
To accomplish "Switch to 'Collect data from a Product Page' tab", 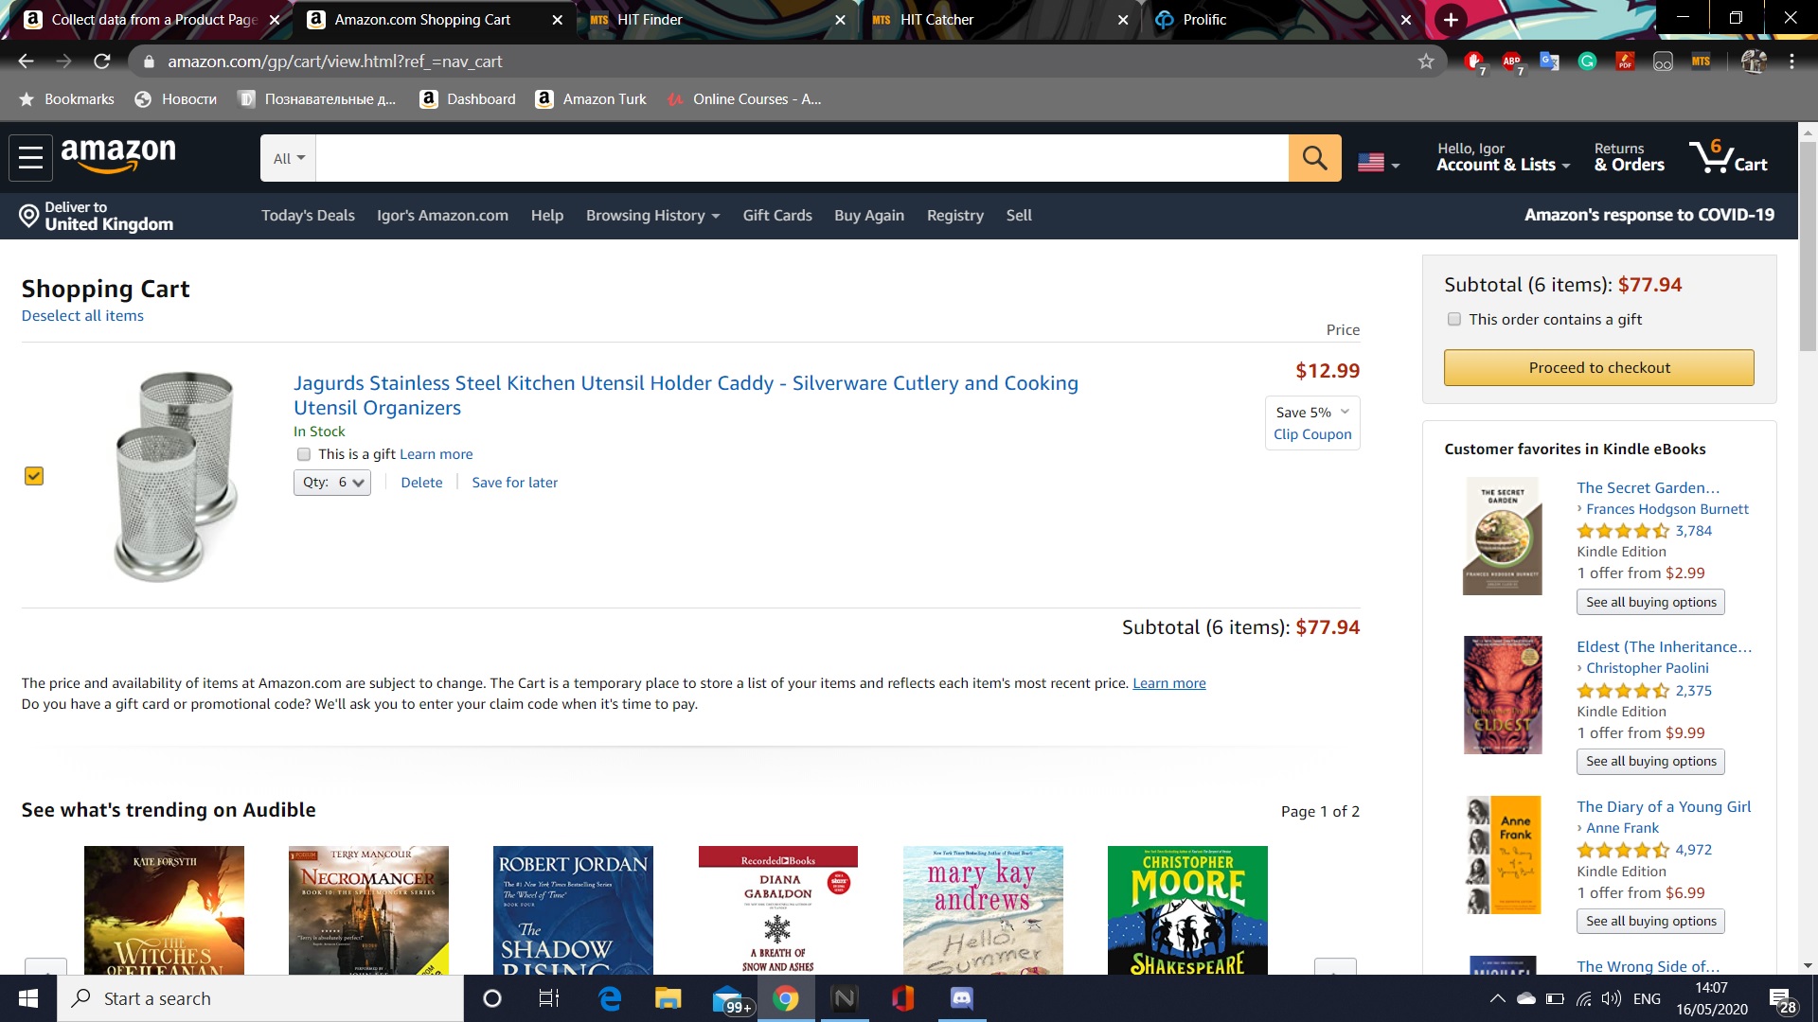I will (x=152, y=20).
